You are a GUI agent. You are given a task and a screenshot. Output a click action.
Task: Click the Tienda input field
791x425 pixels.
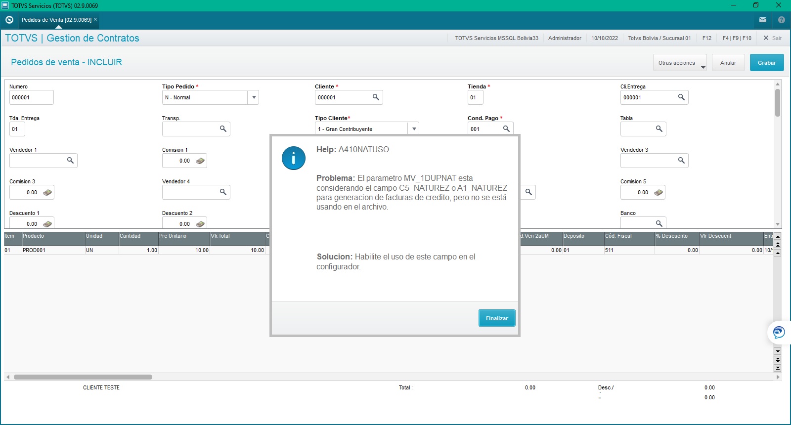pos(476,97)
